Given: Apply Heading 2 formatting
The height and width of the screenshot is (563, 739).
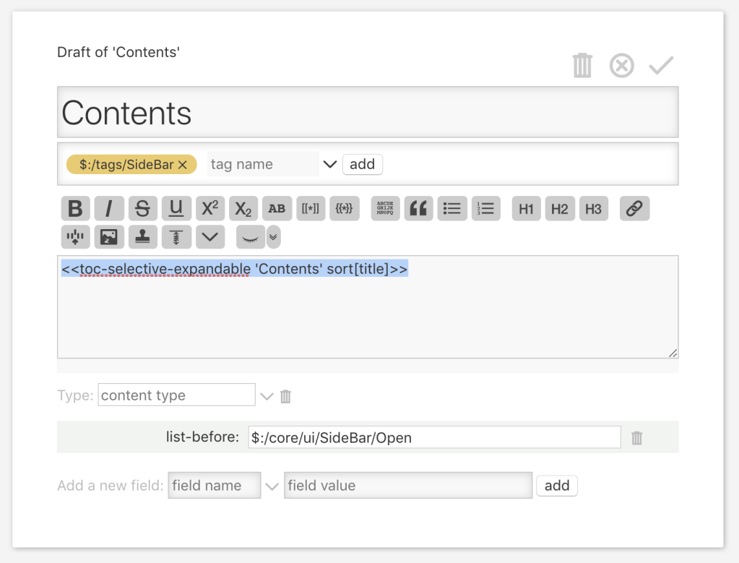Looking at the screenshot, I should [559, 209].
